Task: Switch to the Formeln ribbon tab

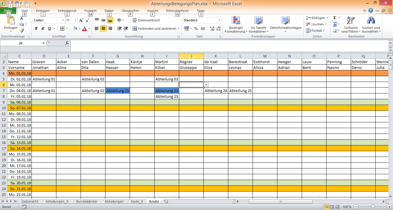Action: 90,10
